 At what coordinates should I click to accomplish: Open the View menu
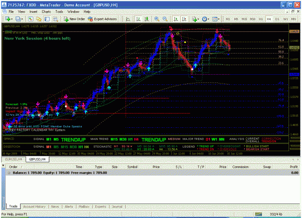[22, 12]
